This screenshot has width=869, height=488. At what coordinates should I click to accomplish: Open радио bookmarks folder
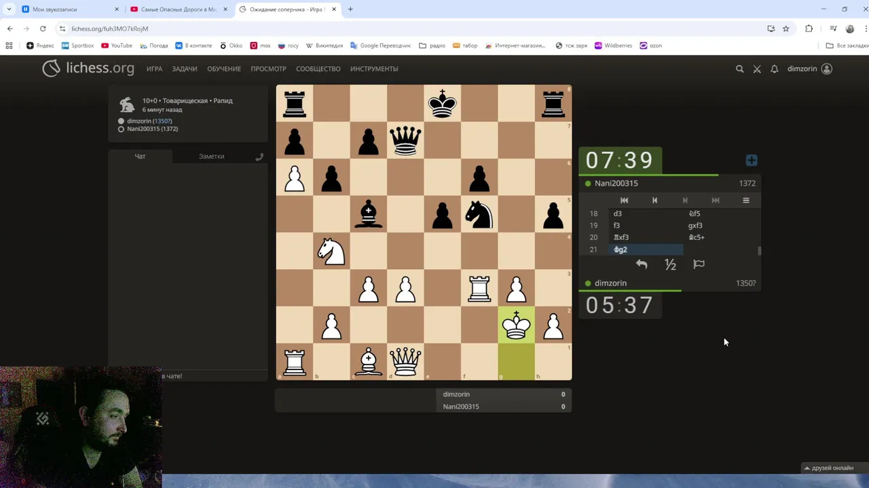point(432,45)
